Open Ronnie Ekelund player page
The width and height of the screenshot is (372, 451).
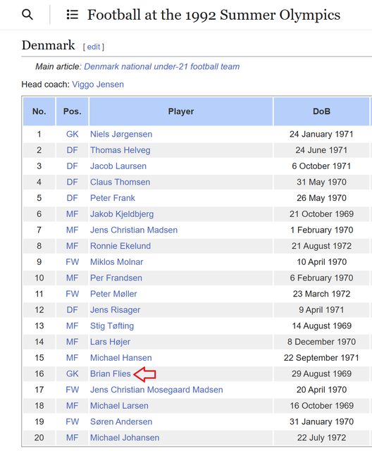coord(120,246)
